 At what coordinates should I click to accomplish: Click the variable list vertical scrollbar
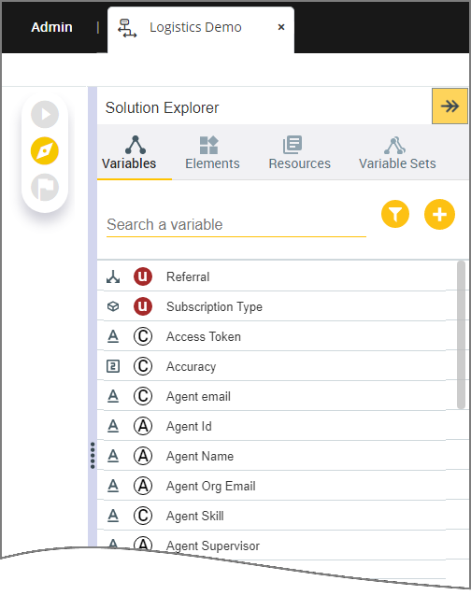[461, 335]
